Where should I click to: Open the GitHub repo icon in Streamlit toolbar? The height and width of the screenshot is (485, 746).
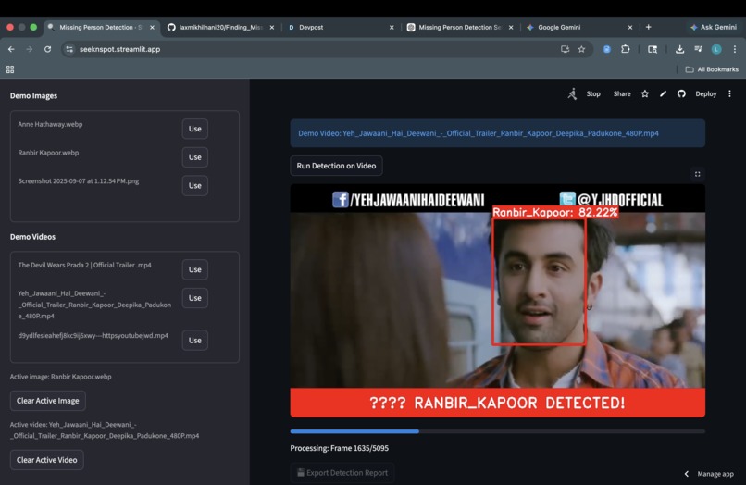click(681, 93)
